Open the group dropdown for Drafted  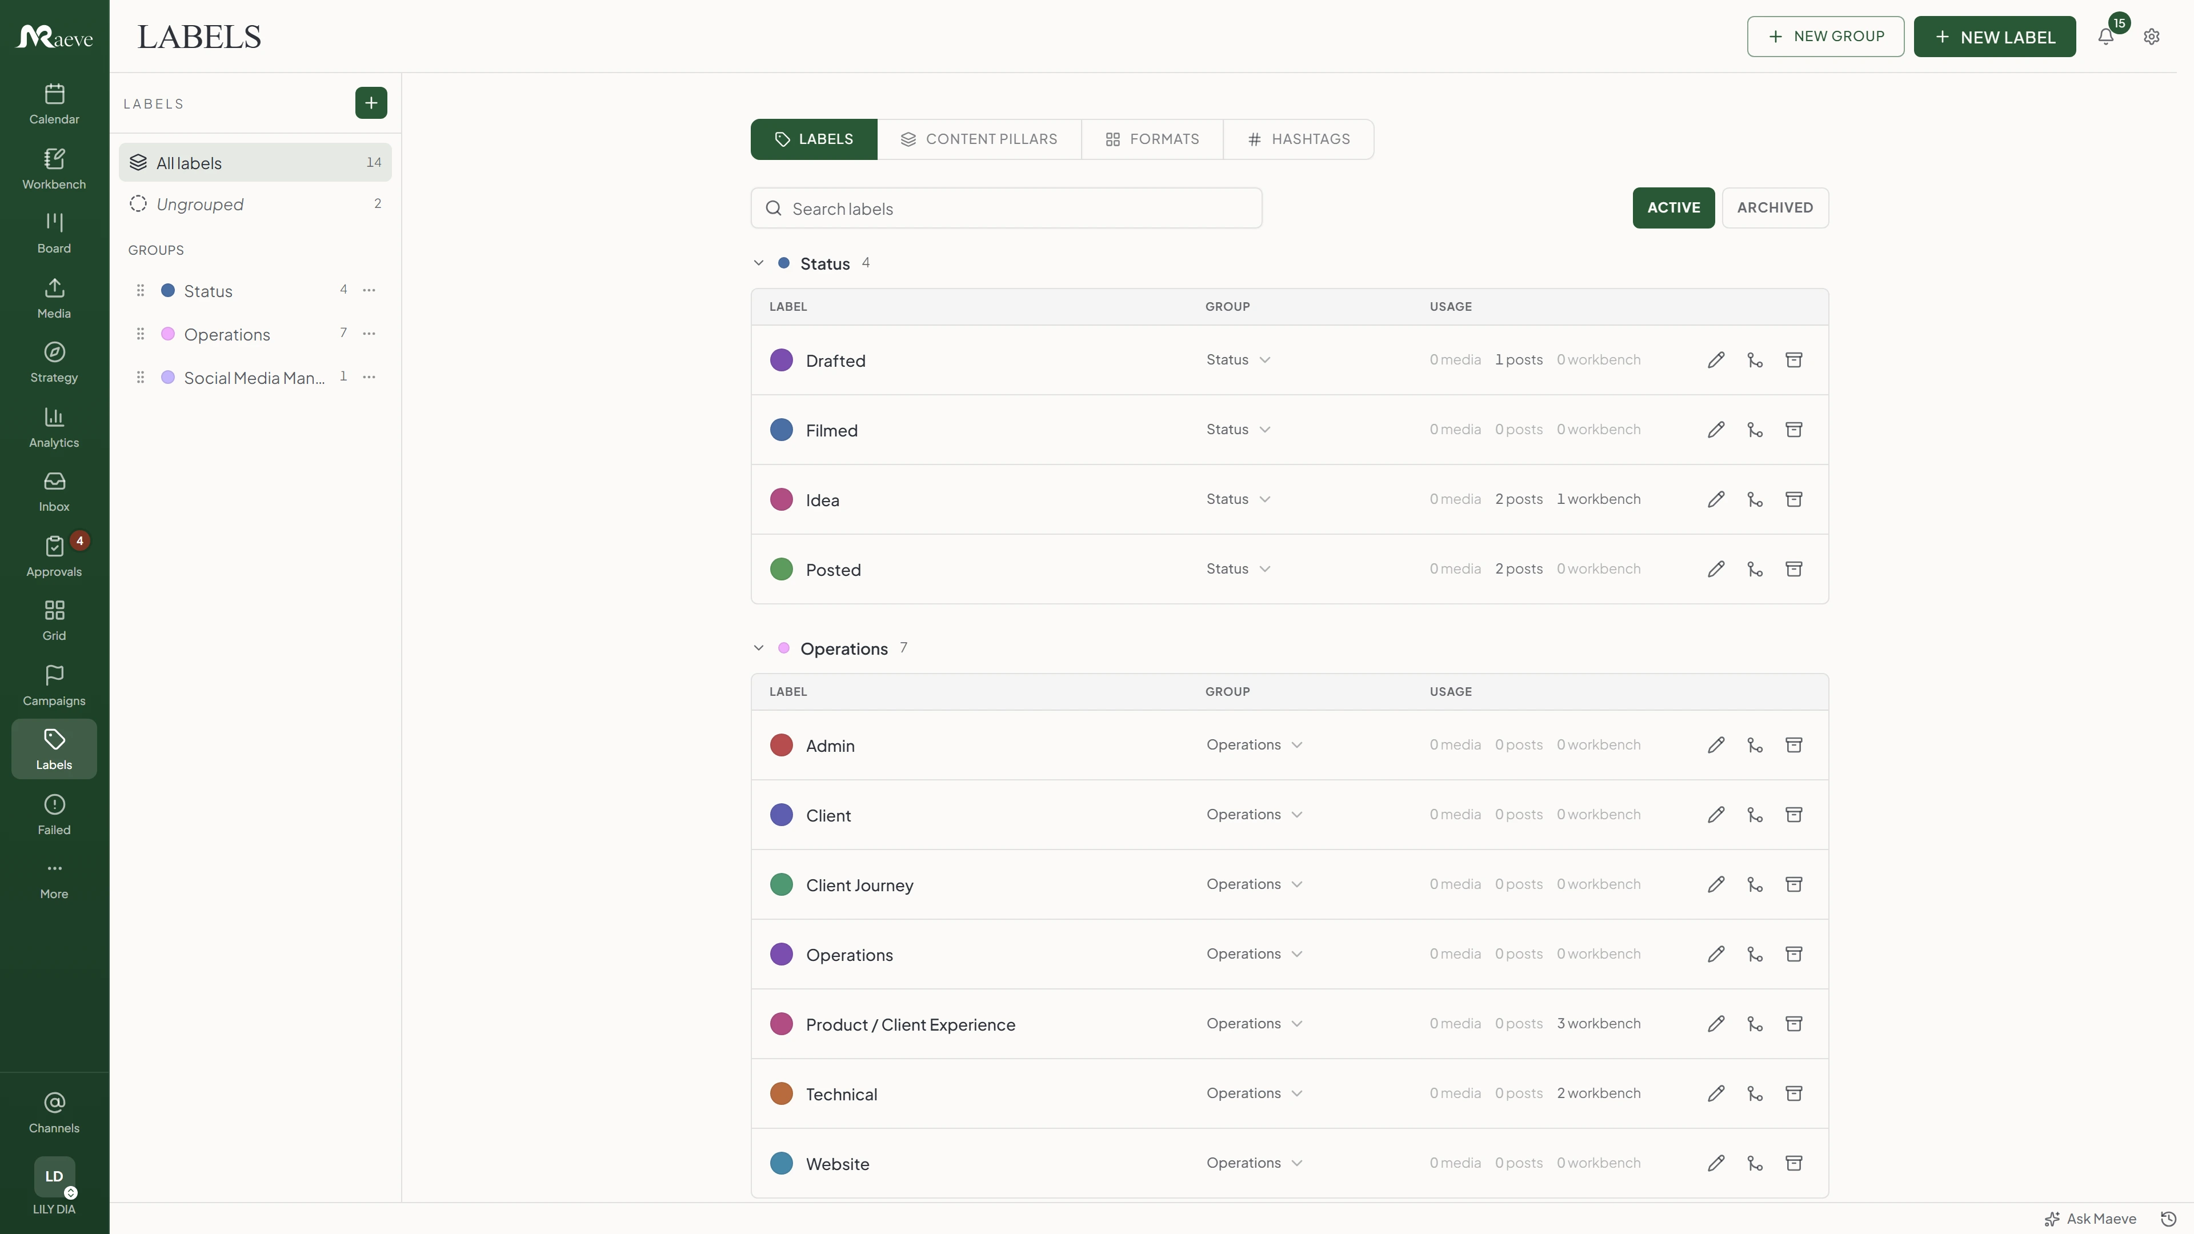point(1238,360)
